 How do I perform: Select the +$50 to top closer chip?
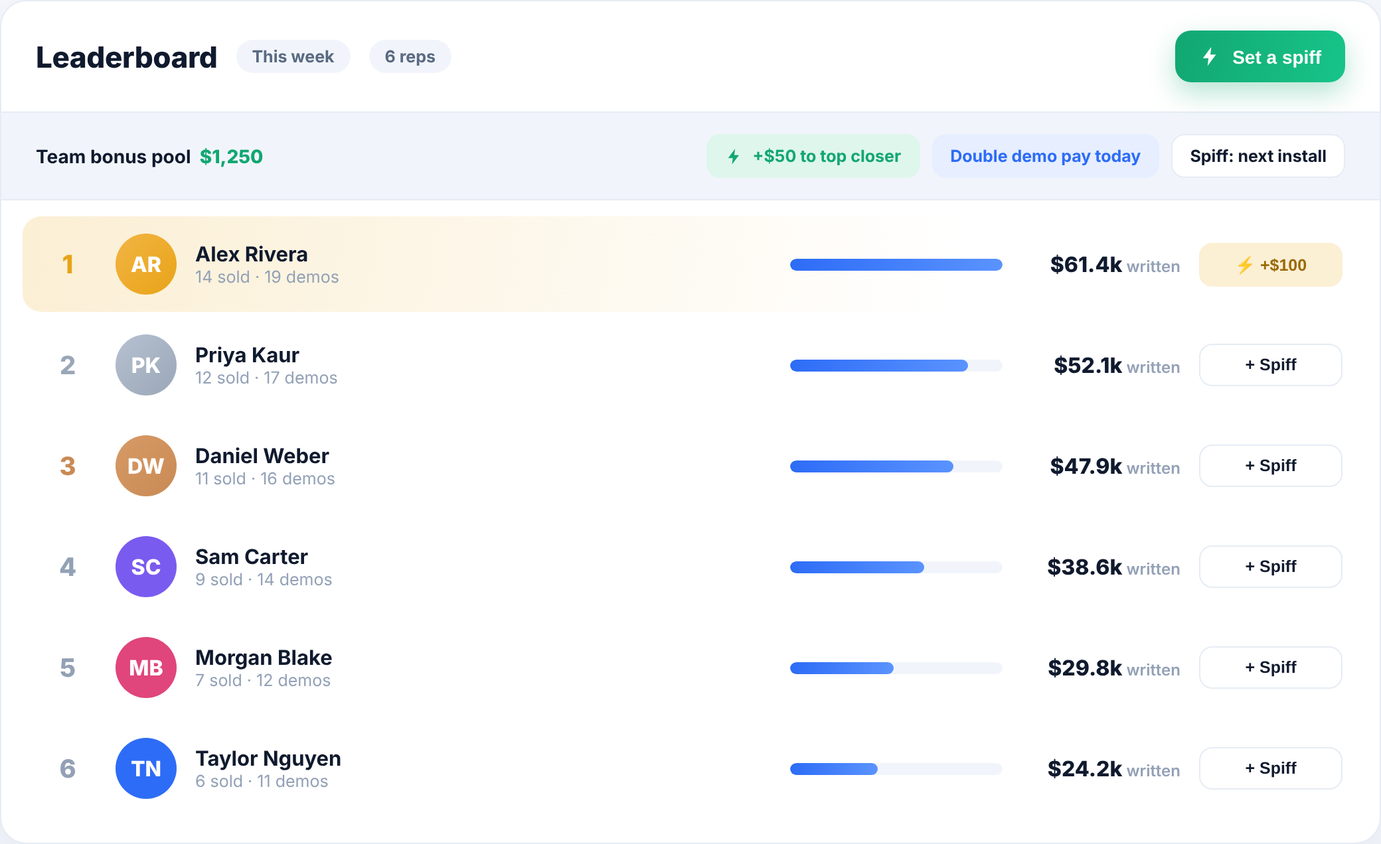pos(813,156)
